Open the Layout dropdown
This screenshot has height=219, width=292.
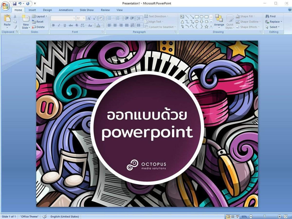coord(40,16)
